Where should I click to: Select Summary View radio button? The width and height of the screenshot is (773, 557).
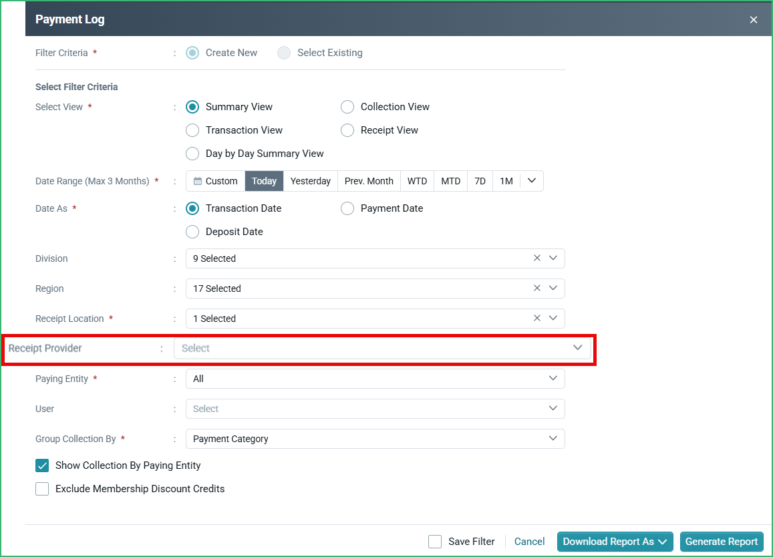click(x=192, y=107)
